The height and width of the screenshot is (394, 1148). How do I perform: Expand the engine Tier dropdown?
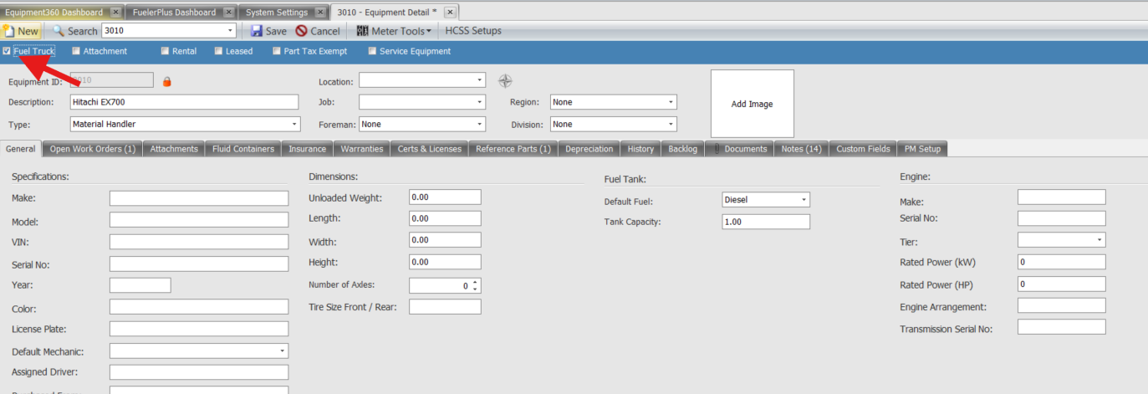click(x=1100, y=240)
